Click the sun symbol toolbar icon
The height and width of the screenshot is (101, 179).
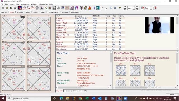[x=59, y=8]
